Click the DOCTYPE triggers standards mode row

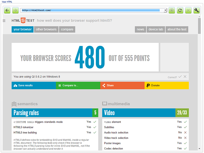[55, 122]
